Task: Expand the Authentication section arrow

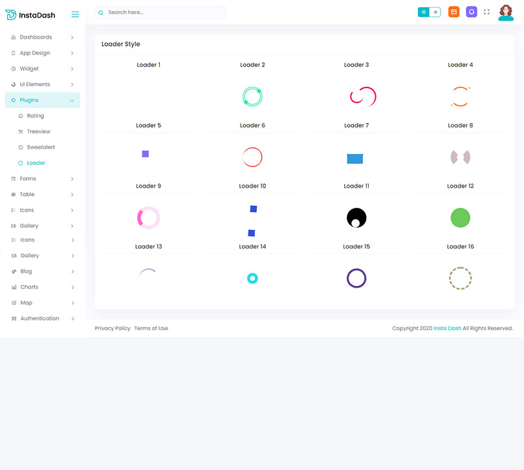Action: pos(72,319)
